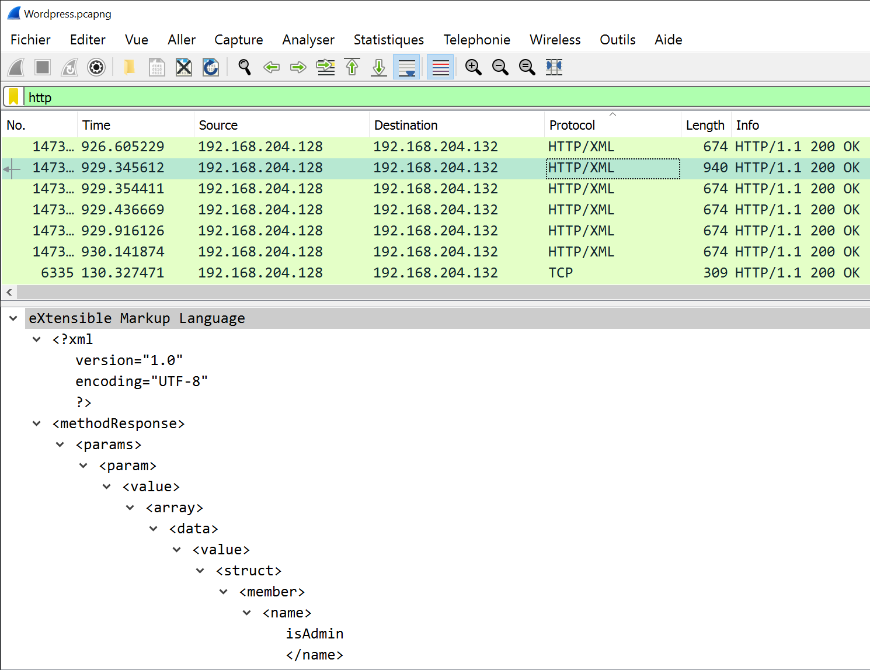This screenshot has width=870, height=670.
Task: Select packet at time 929.436669
Action: [x=435, y=210]
